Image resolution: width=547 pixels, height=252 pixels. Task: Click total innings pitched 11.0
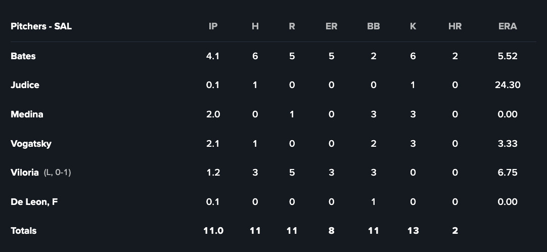click(213, 231)
